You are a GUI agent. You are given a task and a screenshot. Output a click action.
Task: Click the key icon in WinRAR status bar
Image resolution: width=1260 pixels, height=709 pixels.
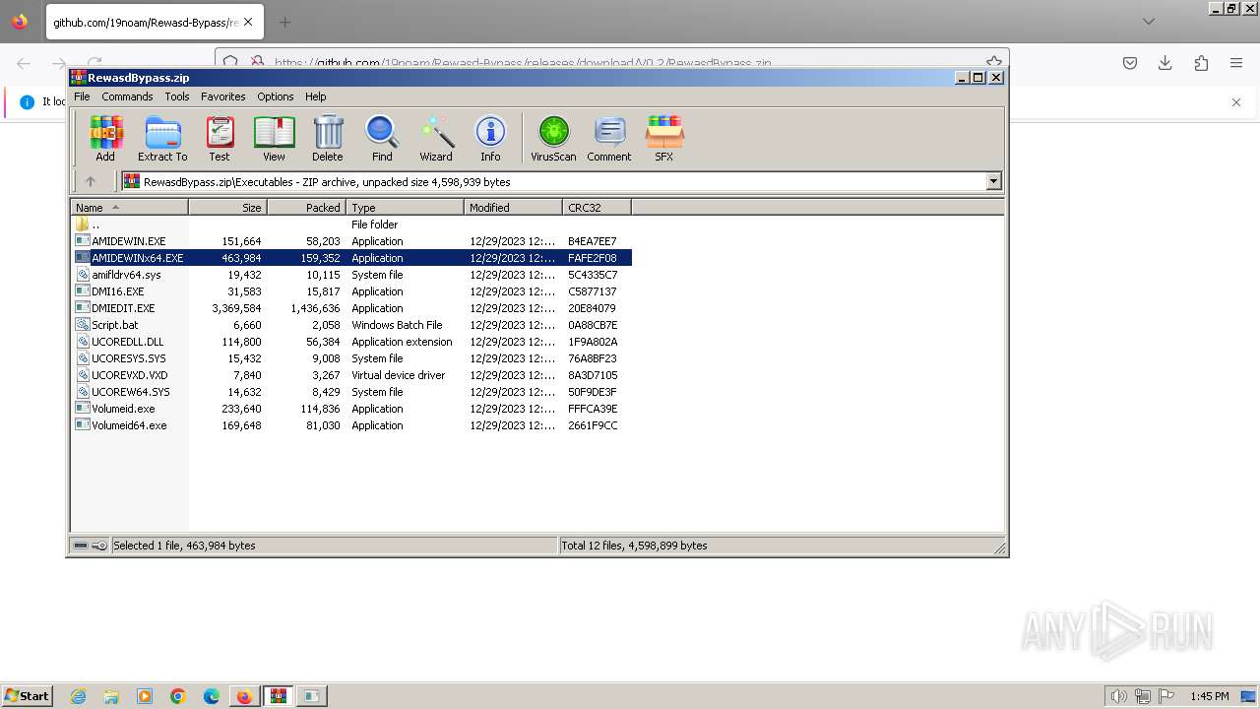(99, 546)
